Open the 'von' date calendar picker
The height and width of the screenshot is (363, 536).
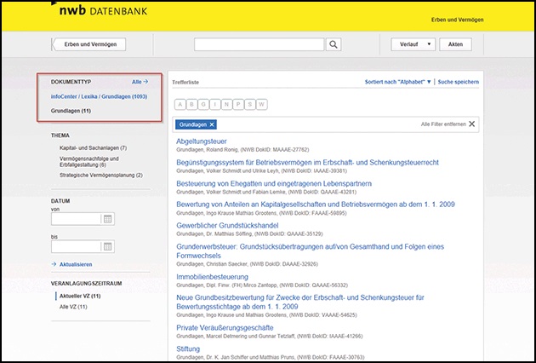tap(107, 219)
